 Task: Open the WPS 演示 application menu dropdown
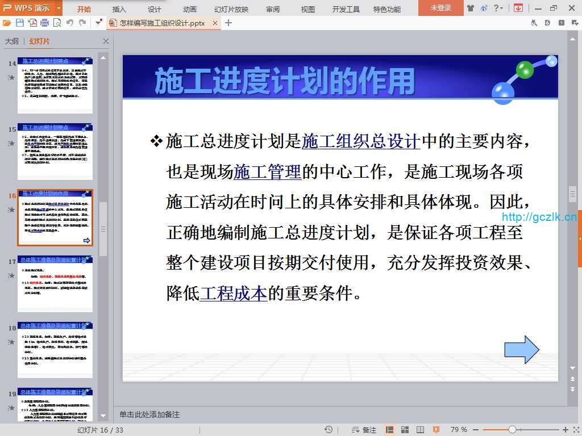tap(59, 9)
